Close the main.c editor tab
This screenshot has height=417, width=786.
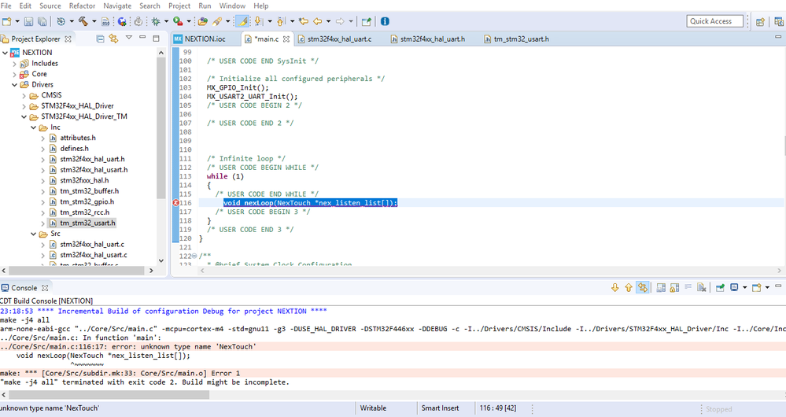click(x=286, y=39)
